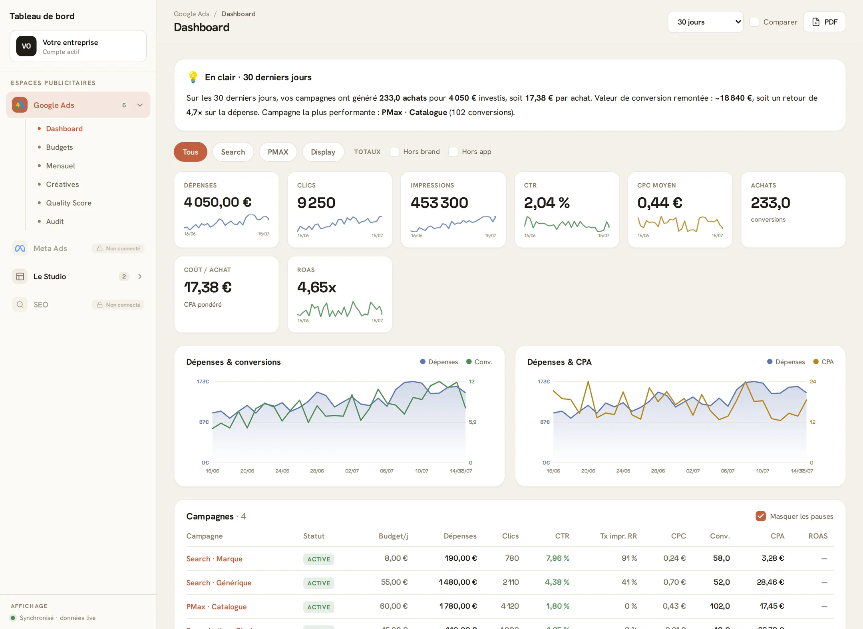Click the ACTIVE badge for PMax · Catalogue

[x=319, y=607]
